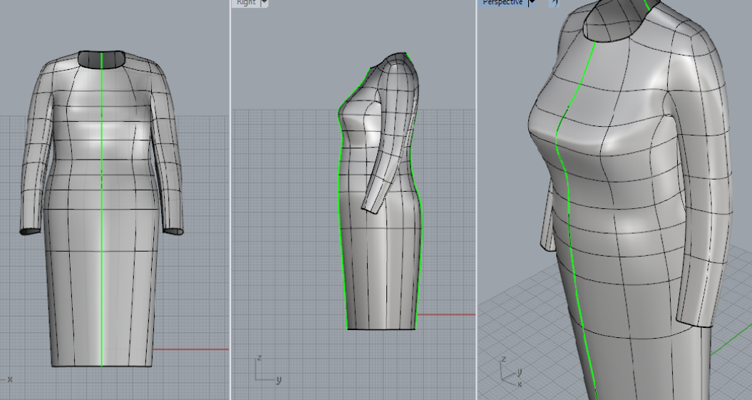Viewport: 752px width, 400px height.
Task: Open the Right viewport dropdown arrow
Action: 264,2
